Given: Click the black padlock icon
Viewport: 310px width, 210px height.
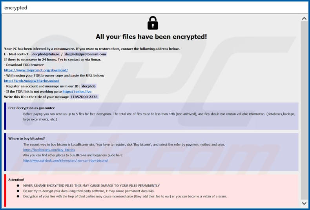Looking at the screenshot, I should (x=153, y=23).
